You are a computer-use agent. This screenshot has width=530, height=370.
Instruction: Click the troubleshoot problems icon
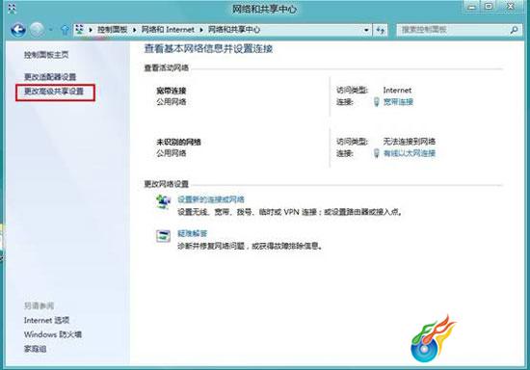pos(163,235)
